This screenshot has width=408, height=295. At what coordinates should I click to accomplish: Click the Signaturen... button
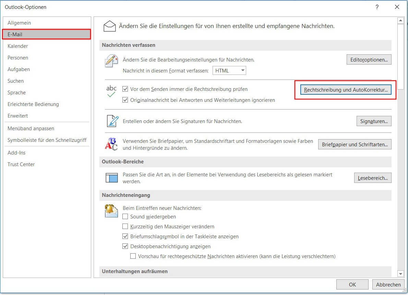coord(374,121)
